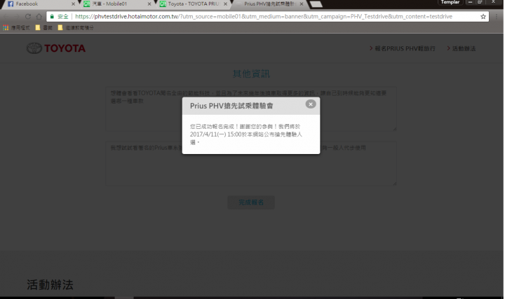Open the 報名PRIUS PHV輕旅行 nav link
This screenshot has height=299, width=505.
pos(403,48)
